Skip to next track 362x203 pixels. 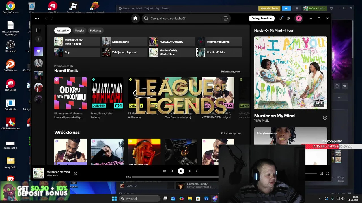(x=190, y=171)
